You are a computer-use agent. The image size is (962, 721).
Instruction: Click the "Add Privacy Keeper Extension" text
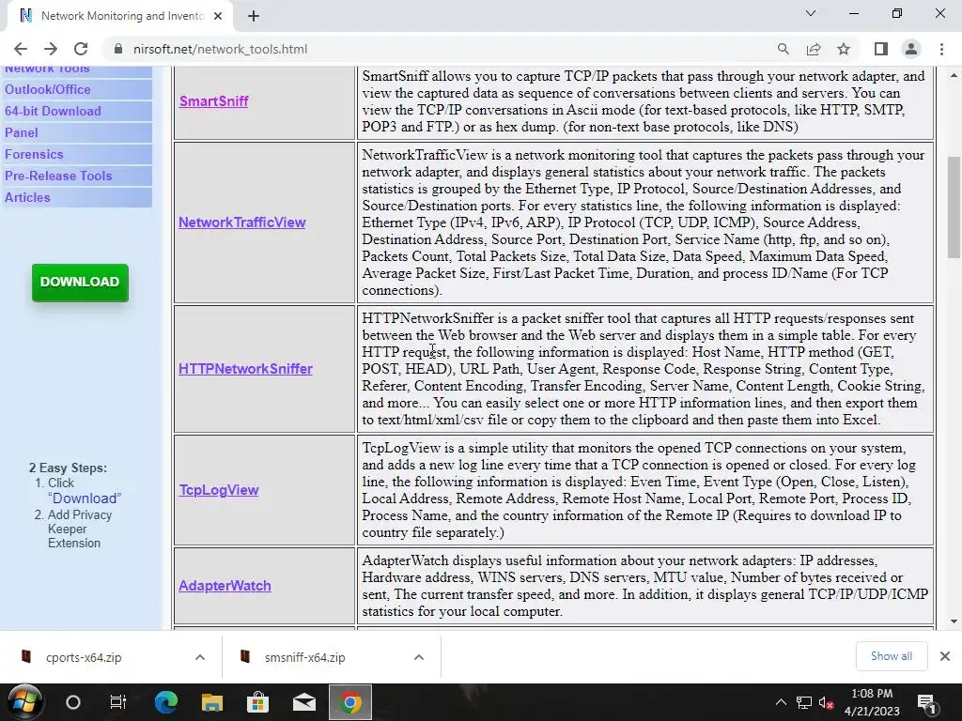[x=80, y=529]
